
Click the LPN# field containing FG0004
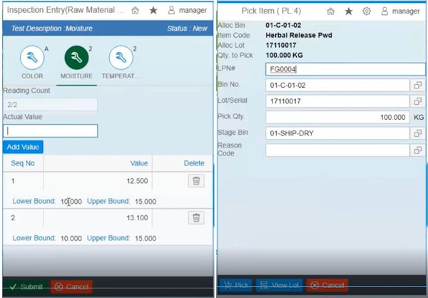(x=345, y=69)
